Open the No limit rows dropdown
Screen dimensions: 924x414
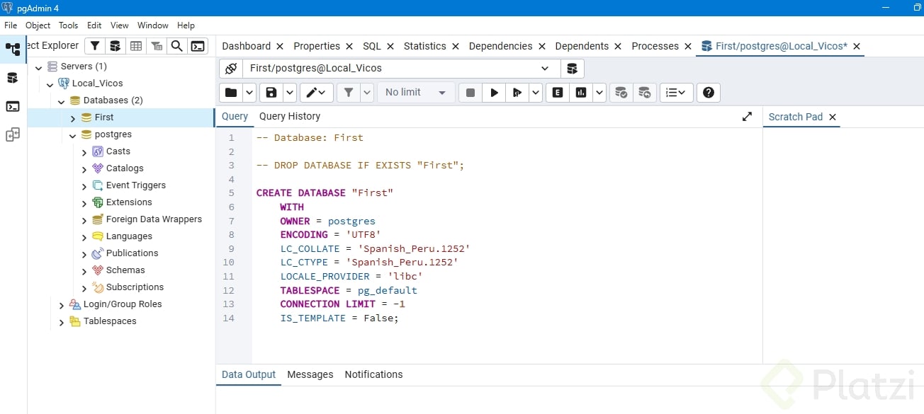[x=415, y=93]
